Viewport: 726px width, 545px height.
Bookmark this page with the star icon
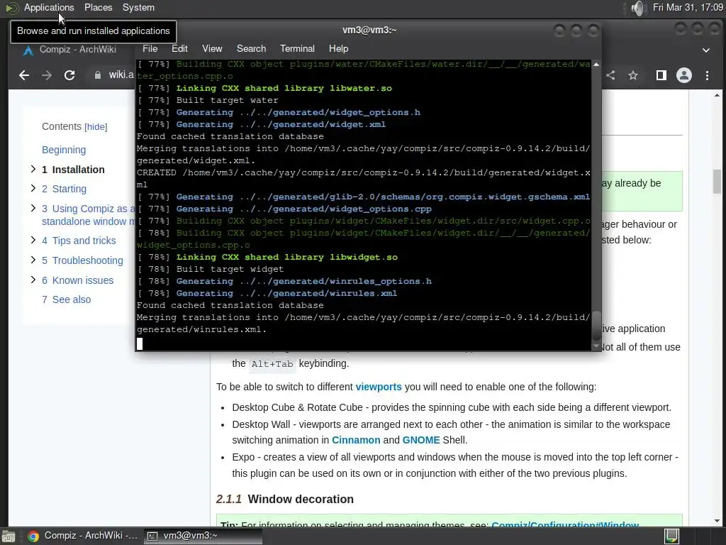click(x=633, y=75)
